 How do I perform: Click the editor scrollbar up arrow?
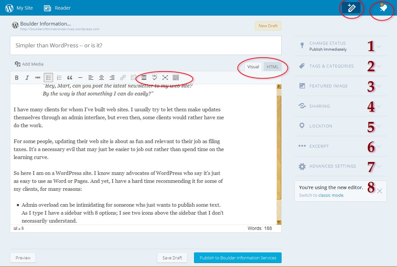(x=279, y=86)
